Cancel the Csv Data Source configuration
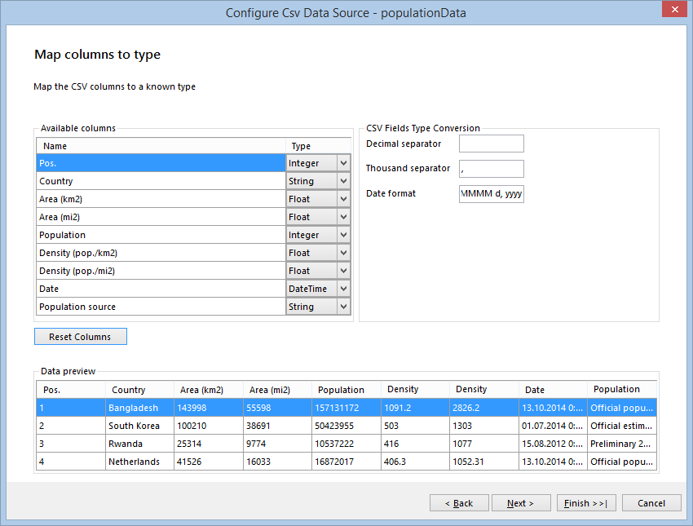The image size is (693, 526). click(651, 502)
